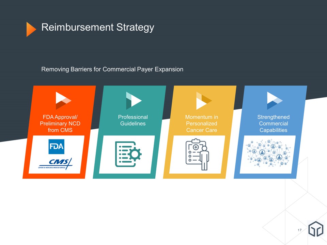This screenshot has width=327, height=245.
Task: Select the Removing Barriers subtitle text
Action: (x=112, y=69)
